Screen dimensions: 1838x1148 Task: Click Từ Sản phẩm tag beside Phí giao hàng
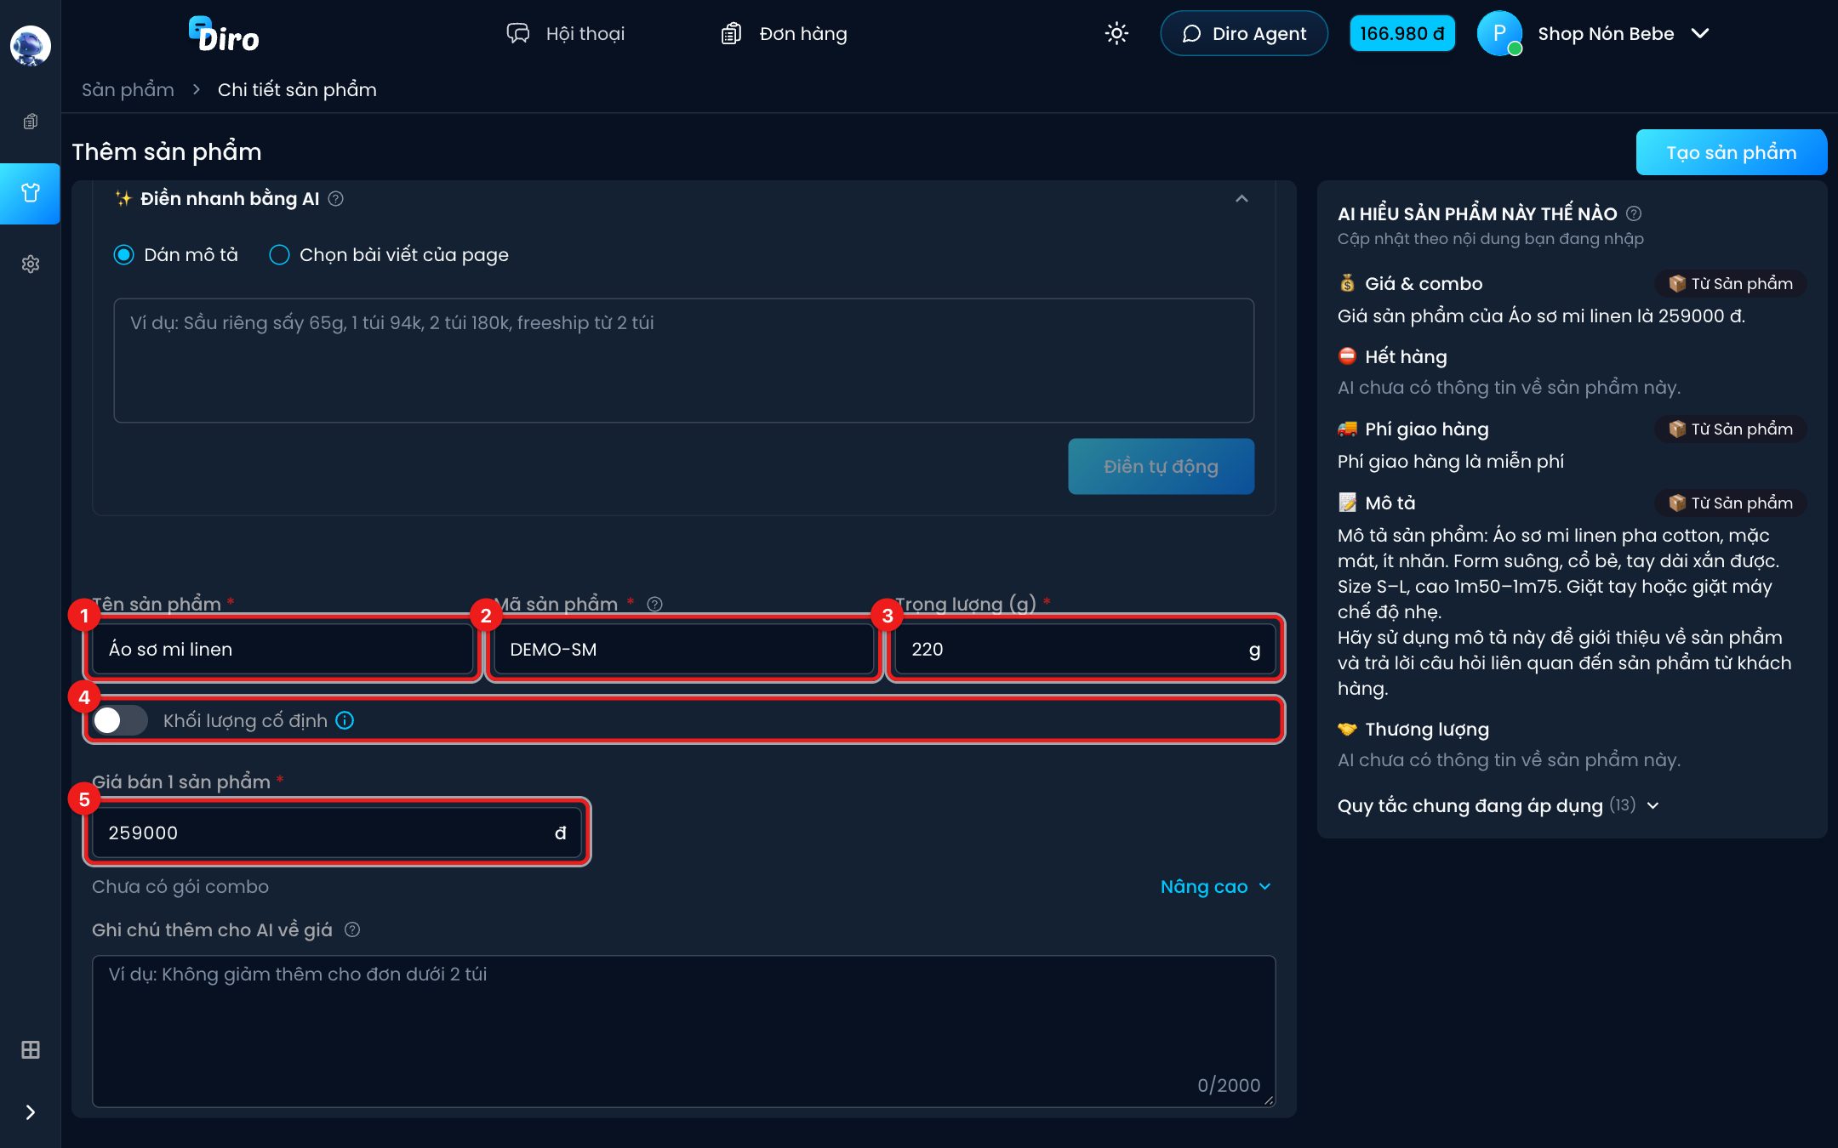coord(1731,429)
